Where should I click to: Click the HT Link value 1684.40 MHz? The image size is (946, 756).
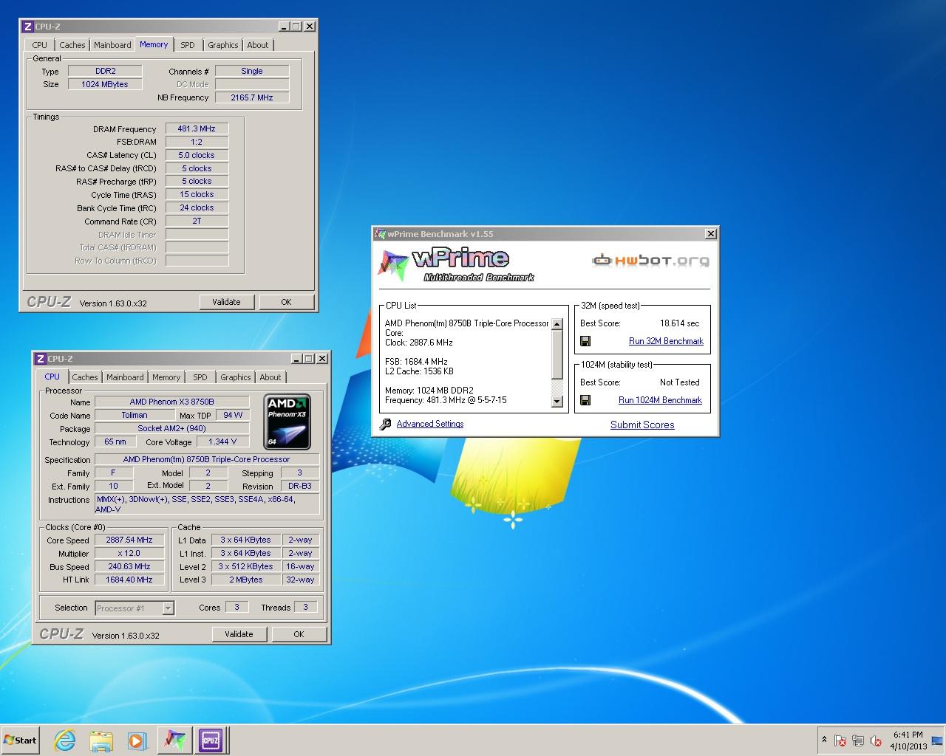[x=129, y=580]
